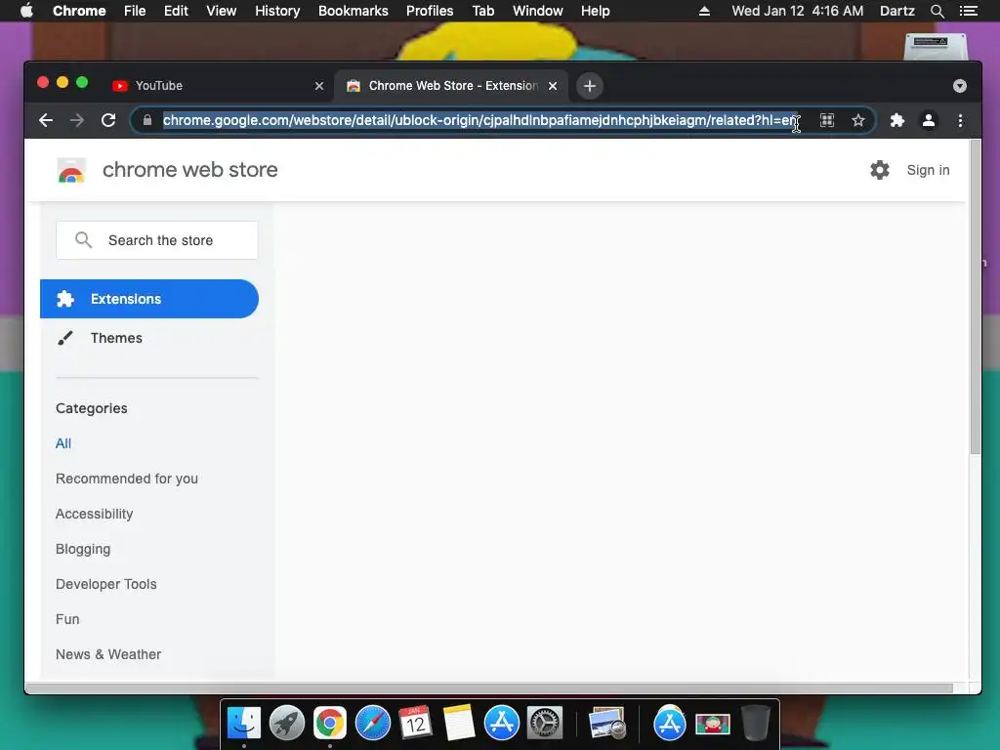Click the QR/grid icon in address bar
This screenshot has width=1000, height=750.
click(x=826, y=120)
